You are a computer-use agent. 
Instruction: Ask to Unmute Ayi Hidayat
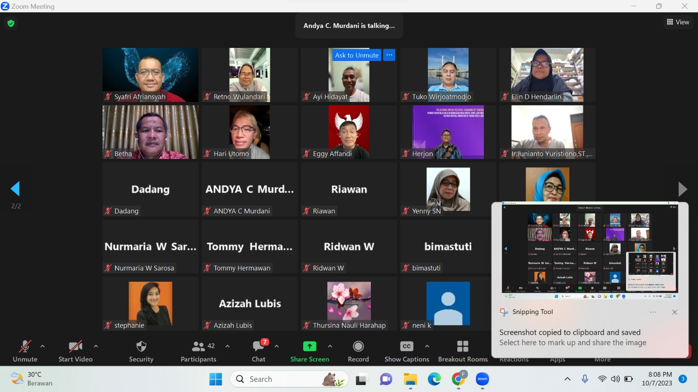coord(356,55)
